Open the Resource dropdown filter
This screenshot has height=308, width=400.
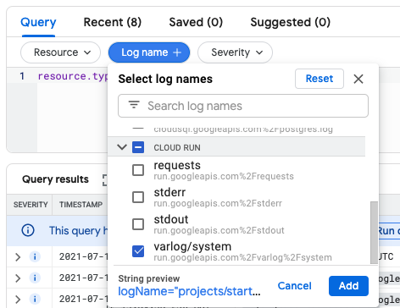pos(60,52)
